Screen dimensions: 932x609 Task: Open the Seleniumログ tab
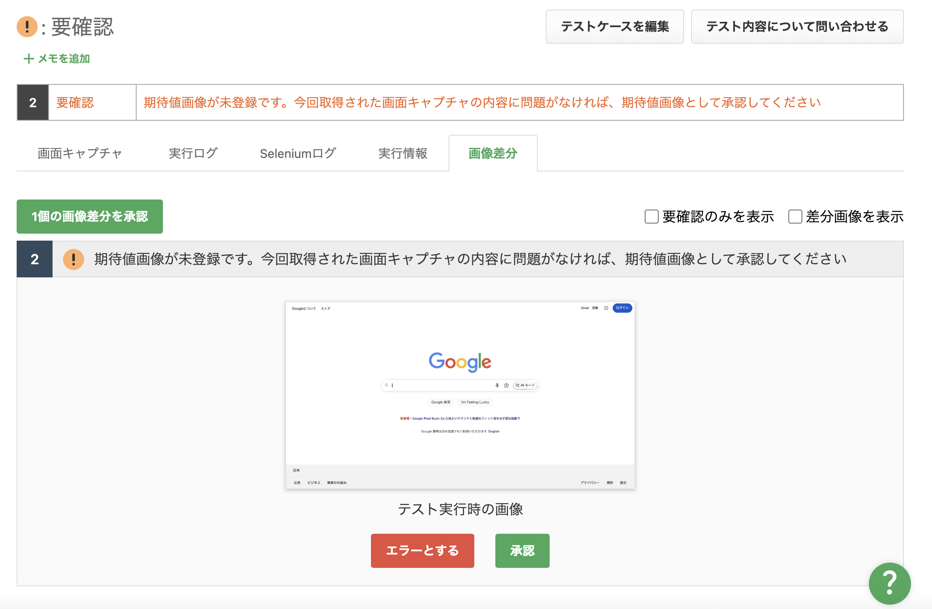298,154
